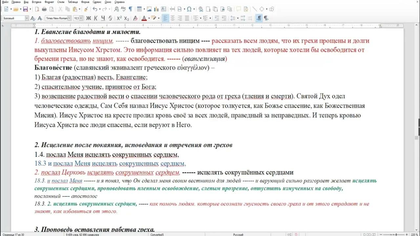
Task: Click the Save diskette icon
Action: (25, 9)
